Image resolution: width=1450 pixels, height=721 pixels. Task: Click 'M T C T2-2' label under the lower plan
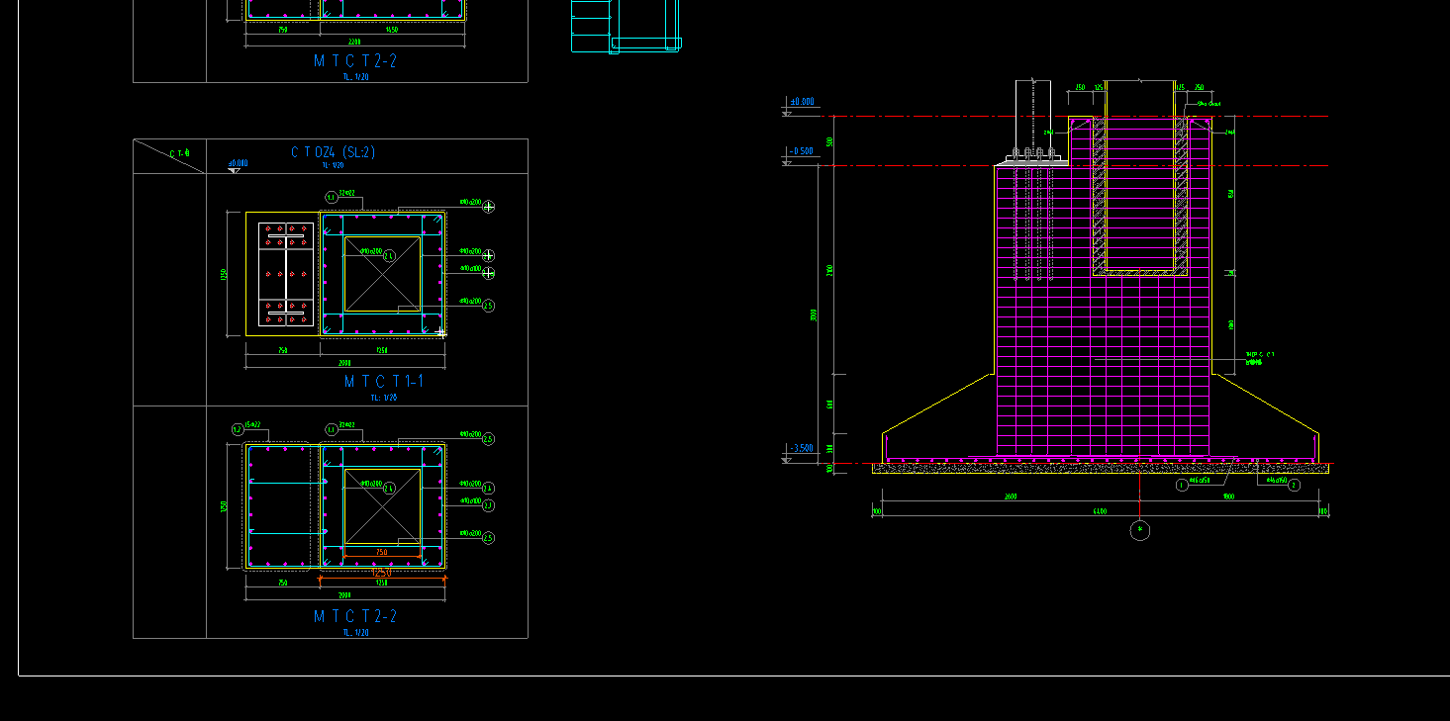pos(354,616)
